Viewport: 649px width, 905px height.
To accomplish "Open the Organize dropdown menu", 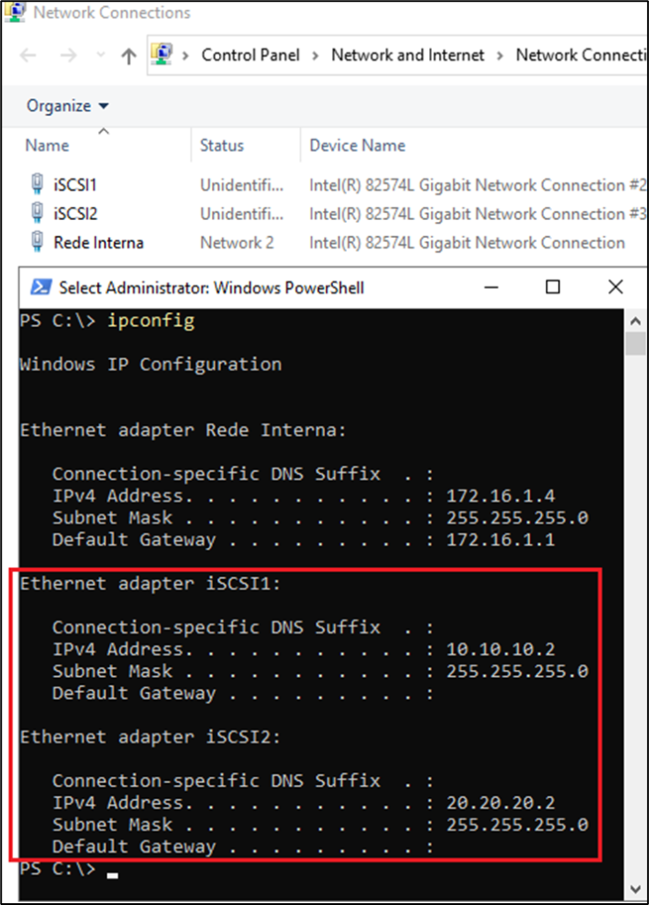I will point(68,106).
